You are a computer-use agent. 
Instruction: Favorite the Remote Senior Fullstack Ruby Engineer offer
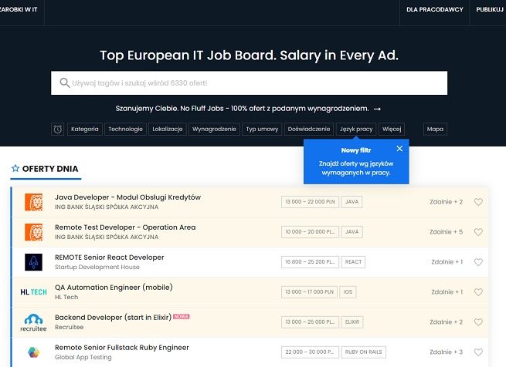click(478, 352)
